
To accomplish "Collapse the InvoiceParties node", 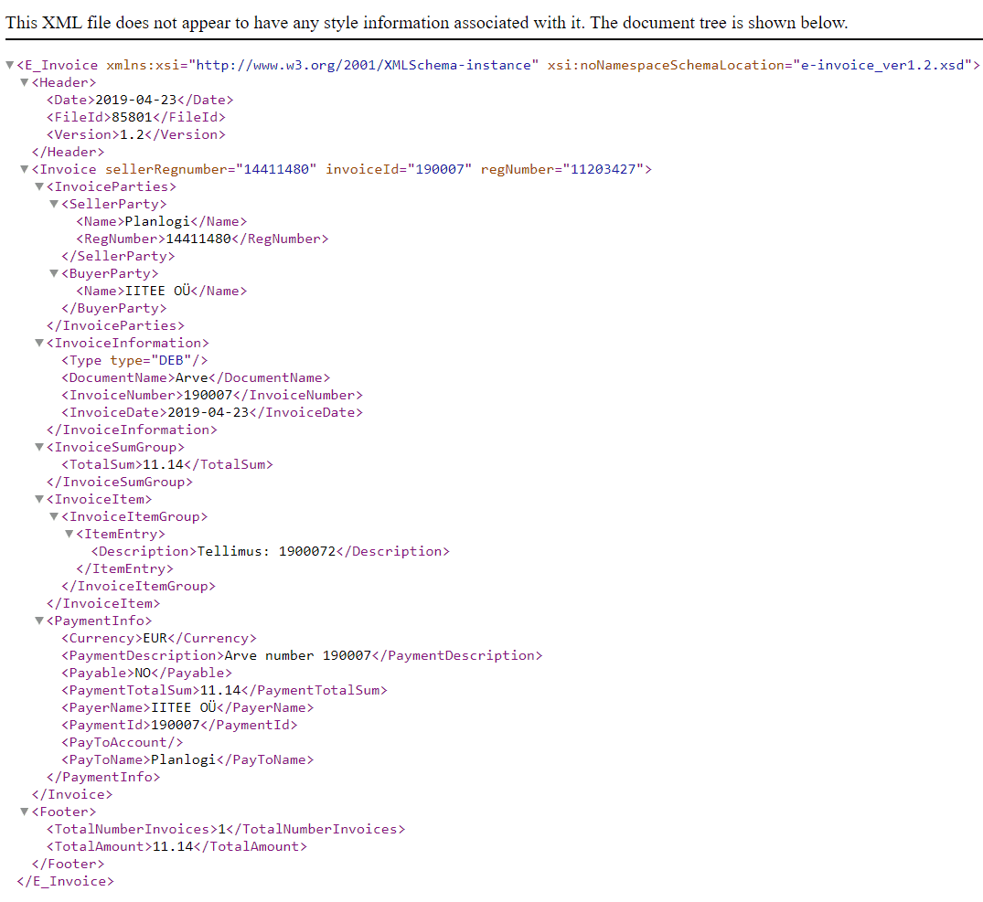I will coord(39,186).
